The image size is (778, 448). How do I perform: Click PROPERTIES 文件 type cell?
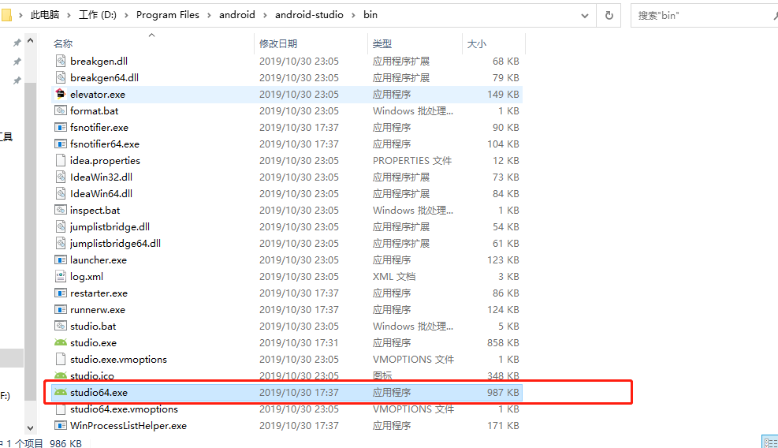[x=412, y=160]
